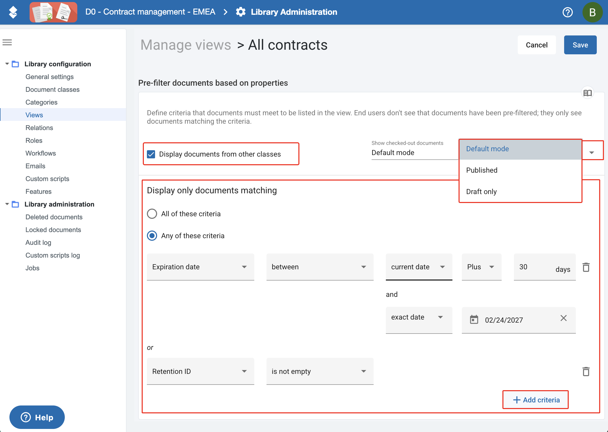
Task: Click the breadcrumb chevron separator
Action: [x=225, y=12]
